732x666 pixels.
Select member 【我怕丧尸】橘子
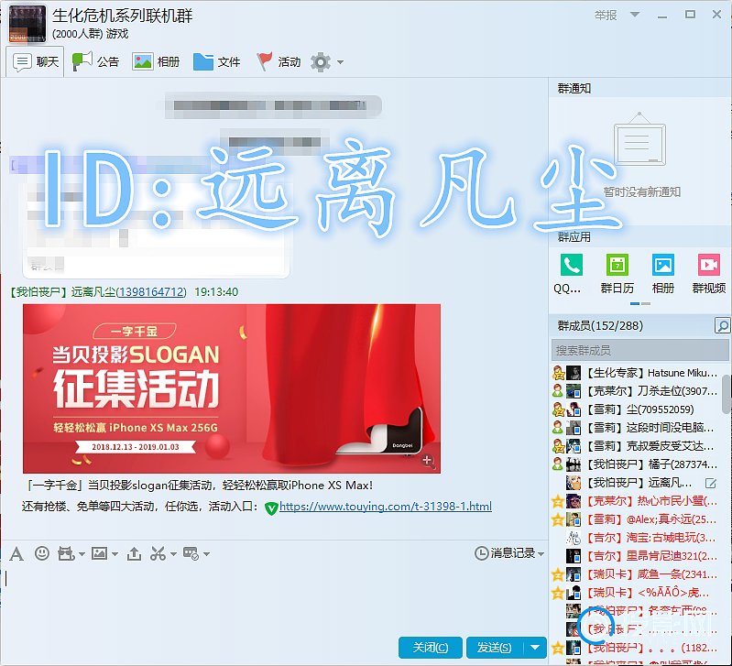(635, 464)
